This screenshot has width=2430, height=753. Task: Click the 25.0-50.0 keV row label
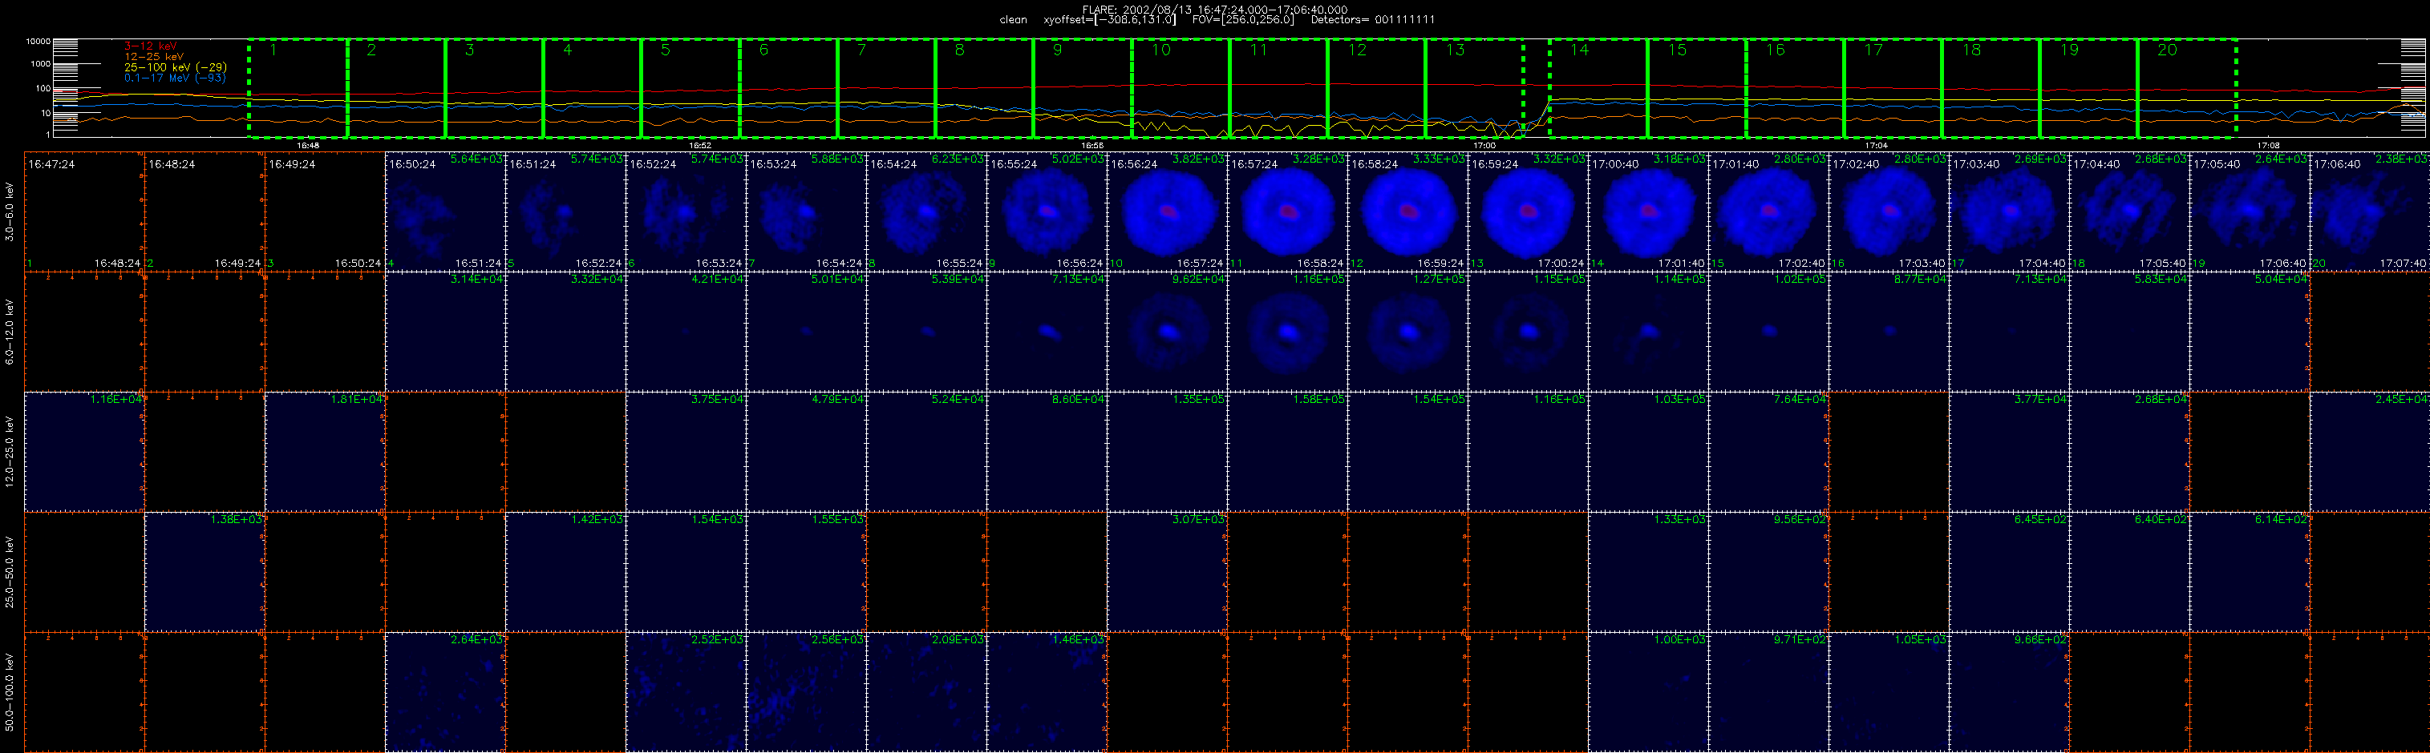point(10,571)
